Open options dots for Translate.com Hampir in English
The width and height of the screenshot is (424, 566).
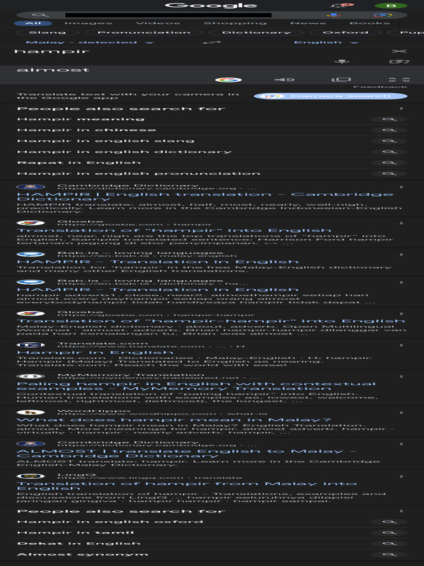tap(401, 345)
